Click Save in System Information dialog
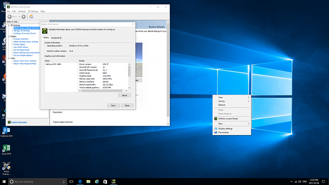329x185 pixels. (113, 106)
